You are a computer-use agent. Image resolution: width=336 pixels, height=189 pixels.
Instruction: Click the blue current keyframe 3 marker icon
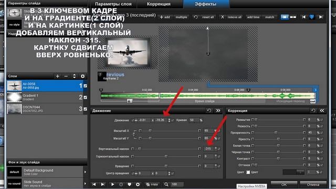pyautogui.click(x=312, y=17)
